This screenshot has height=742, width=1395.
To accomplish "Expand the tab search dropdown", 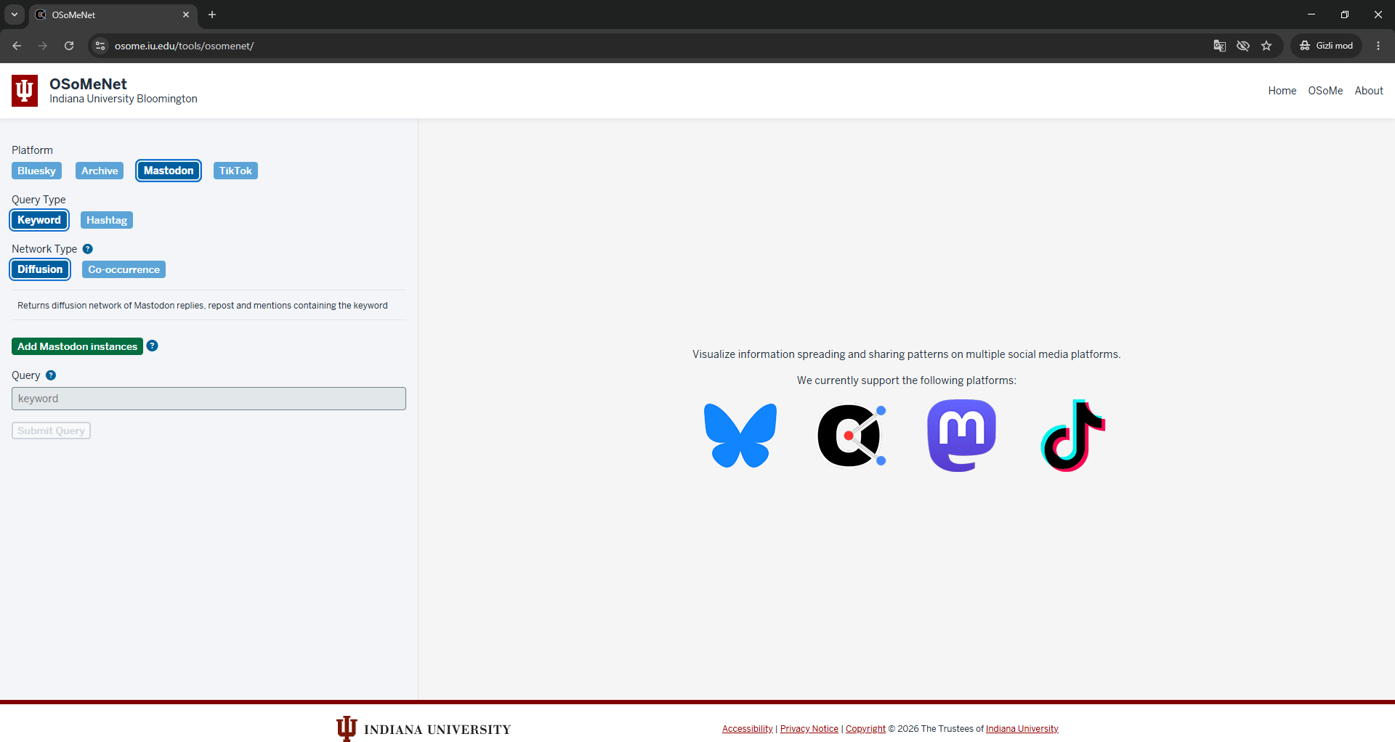I will pyautogui.click(x=15, y=15).
